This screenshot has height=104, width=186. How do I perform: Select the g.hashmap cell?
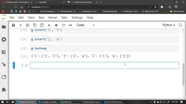pos(104,48)
